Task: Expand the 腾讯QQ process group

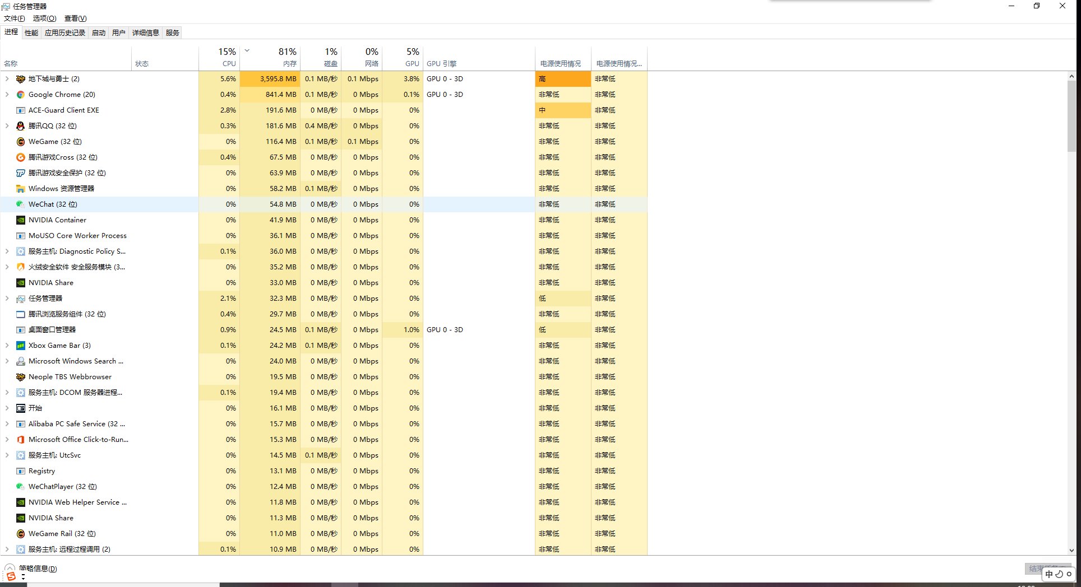Action: (7, 126)
